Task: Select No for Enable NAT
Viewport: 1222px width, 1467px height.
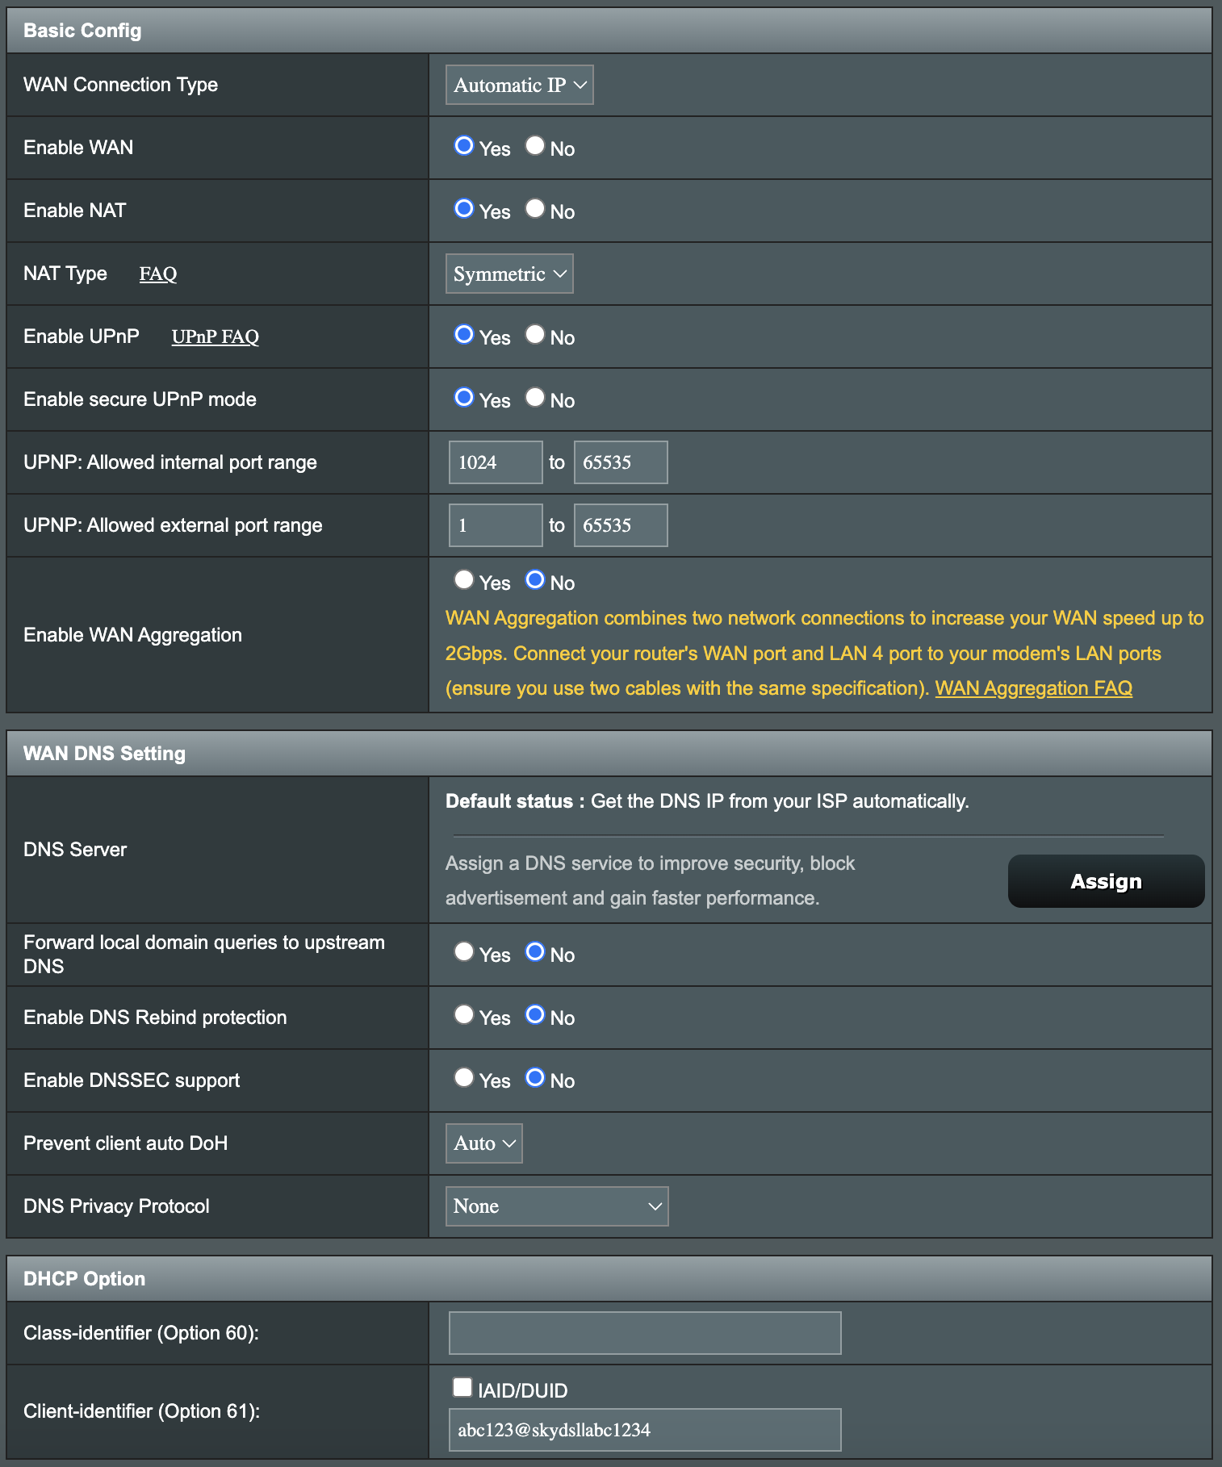Action: [x=535, y=209]
